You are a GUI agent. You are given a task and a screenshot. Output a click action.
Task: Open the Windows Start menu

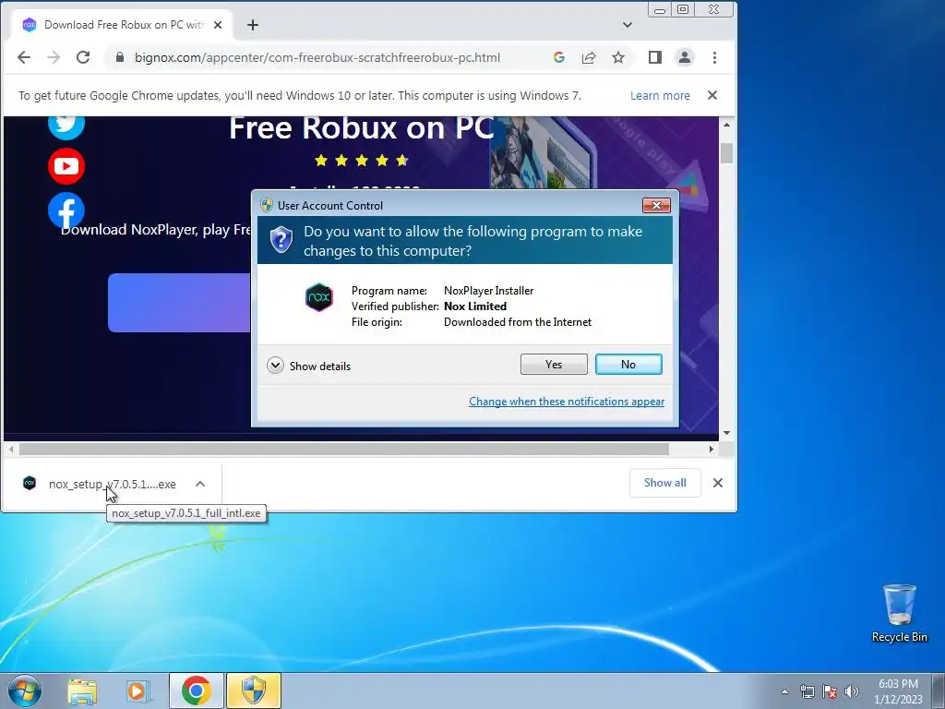(x=25, y=691)
